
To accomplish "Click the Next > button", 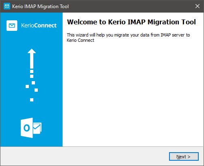I will [184, 157].
